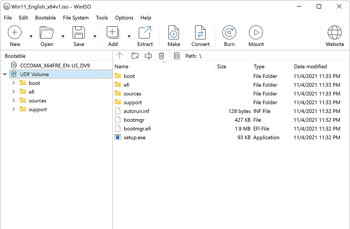This screenshot has height=229, width=350.
Task: Go up one directory level arrow
Action: (119, 56)
